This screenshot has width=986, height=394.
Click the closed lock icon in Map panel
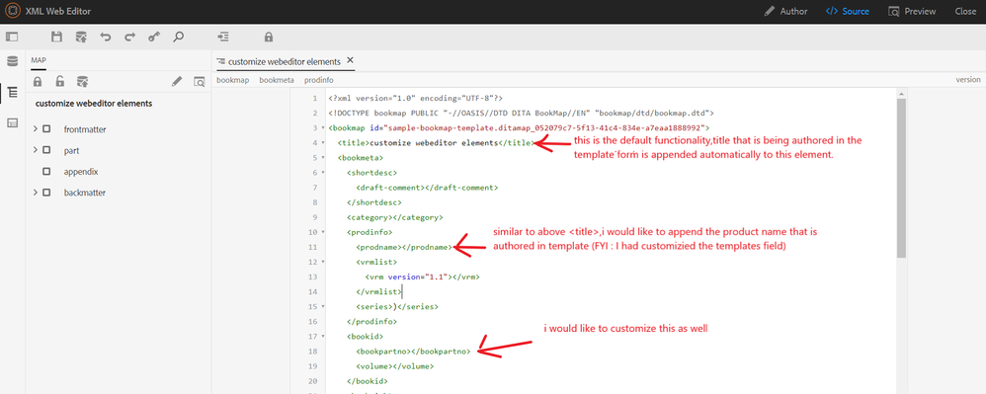38,81
